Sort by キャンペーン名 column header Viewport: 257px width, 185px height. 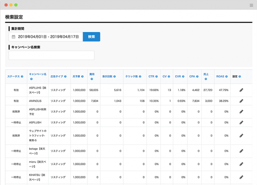point(38,74)
